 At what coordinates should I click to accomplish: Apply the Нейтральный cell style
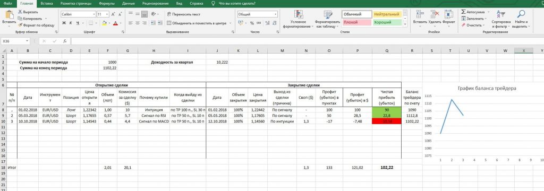pyautogui.click(x=387, y=14)
